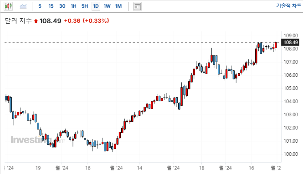The width and height of the screenshot is (303, 174).
Task: Click the 19 date label on time axis
Action: pyautogui.click(x=38, y=168)
